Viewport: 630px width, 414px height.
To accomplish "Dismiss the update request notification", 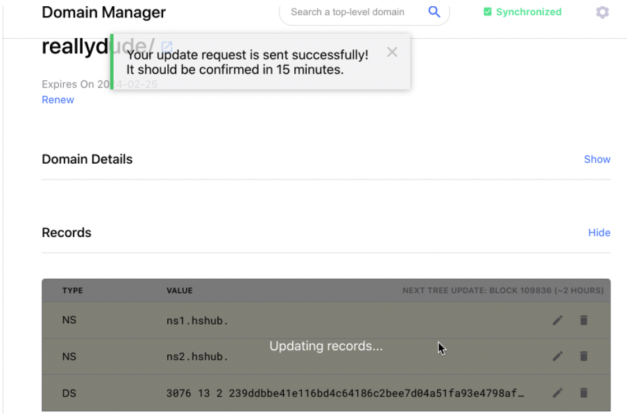I will 392,52.
